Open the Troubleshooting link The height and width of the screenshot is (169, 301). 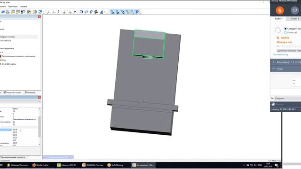tap(280, 54)
